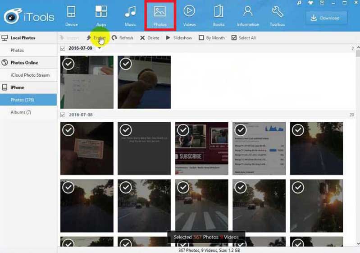Open the Books section icon
360x253 pixels.
pos(219,12)
